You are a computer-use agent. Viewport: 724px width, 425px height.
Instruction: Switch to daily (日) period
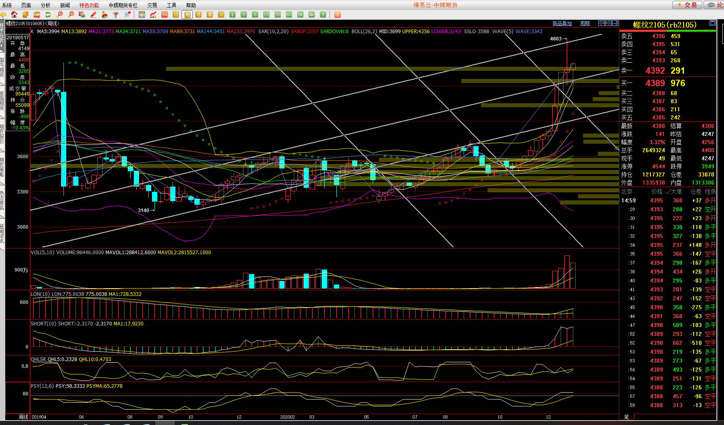point(176,15)
